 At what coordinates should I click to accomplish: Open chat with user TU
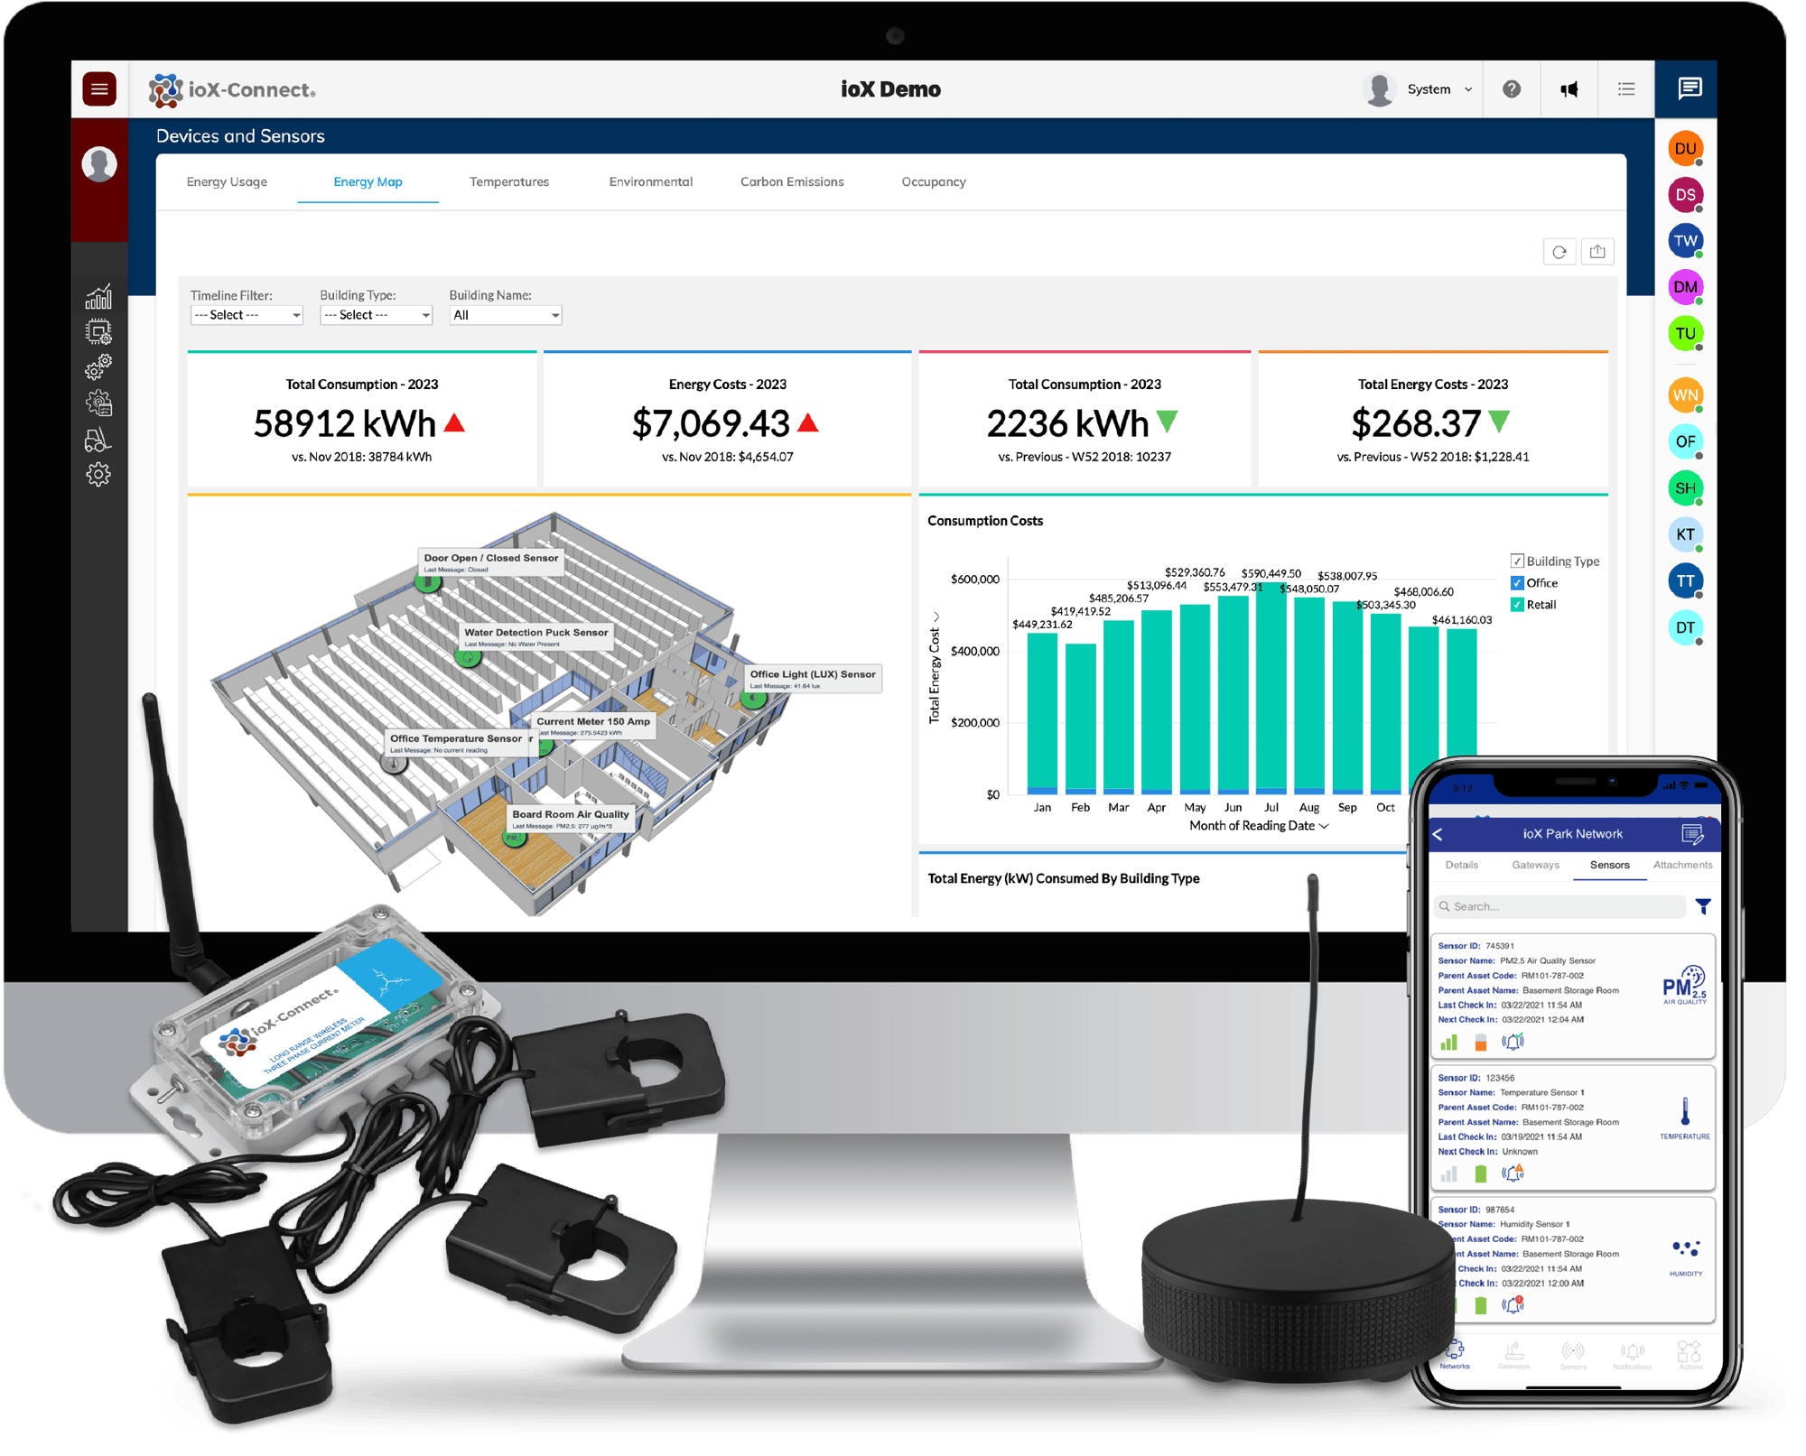click(x=1685, y=333)
